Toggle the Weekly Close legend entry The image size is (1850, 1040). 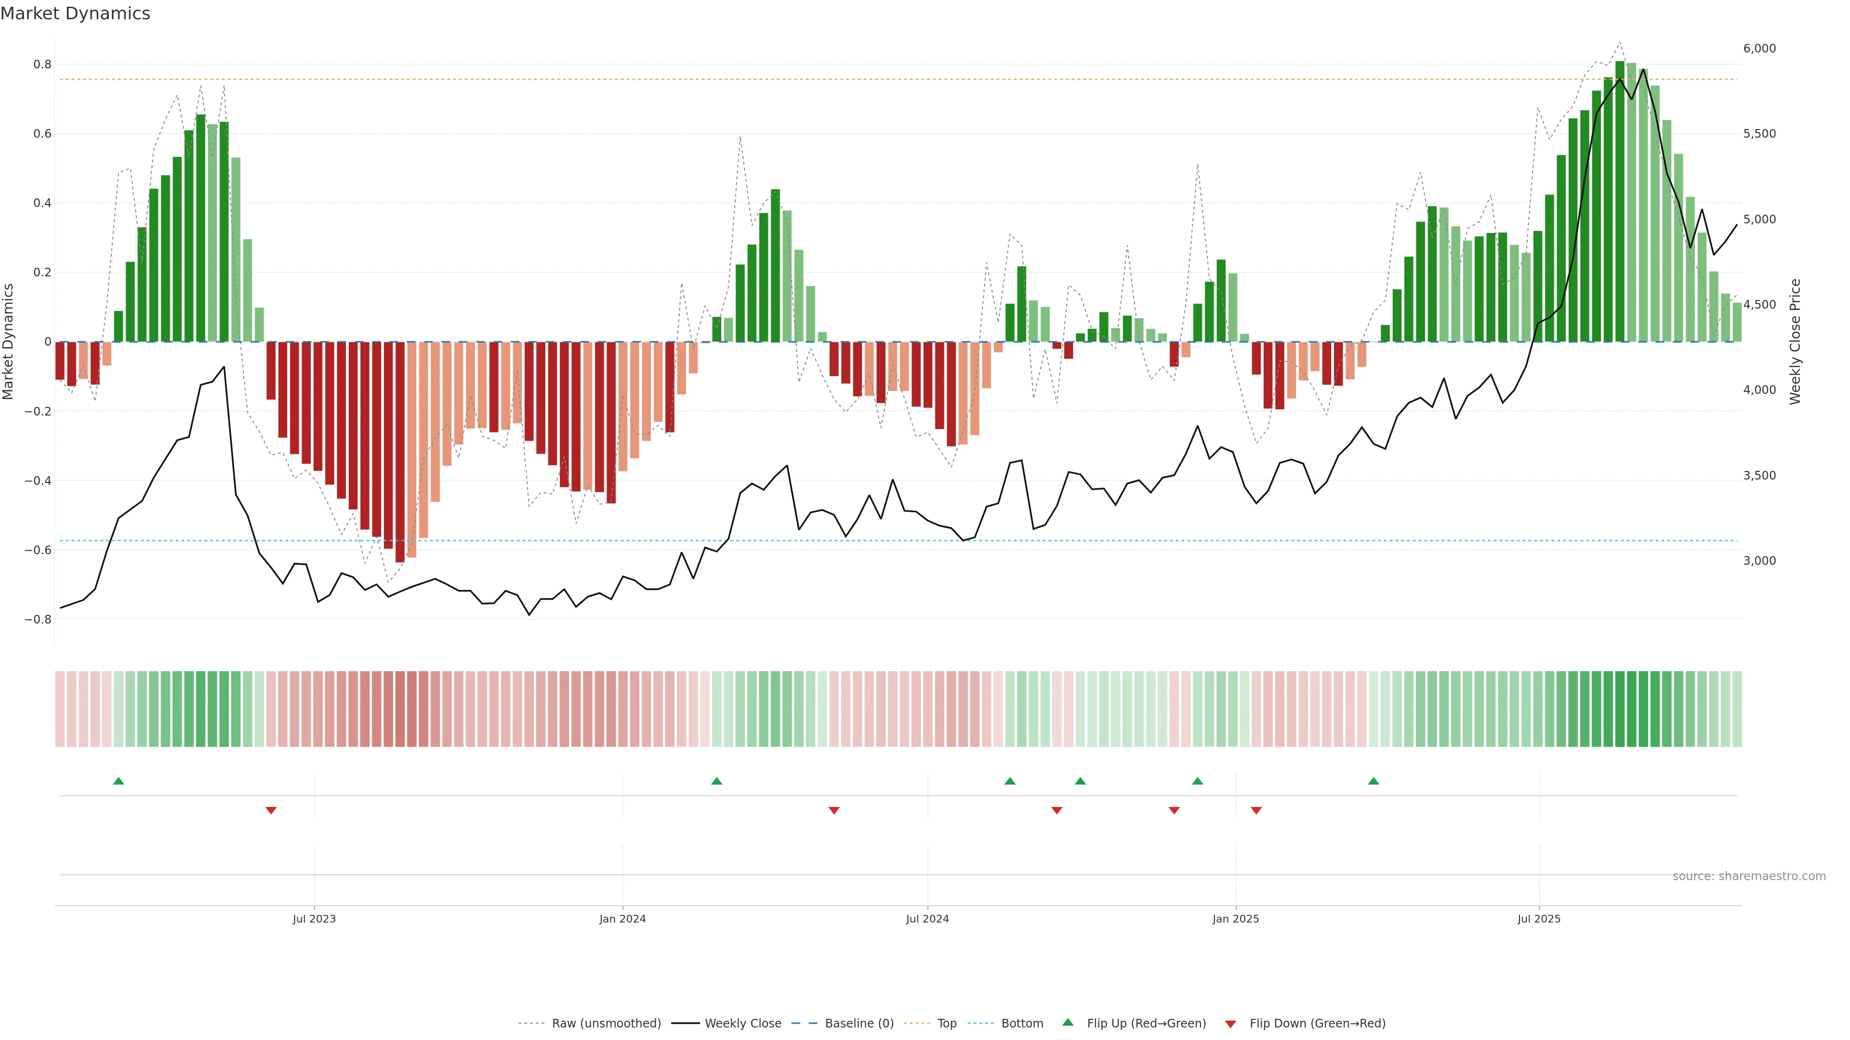742,1024
